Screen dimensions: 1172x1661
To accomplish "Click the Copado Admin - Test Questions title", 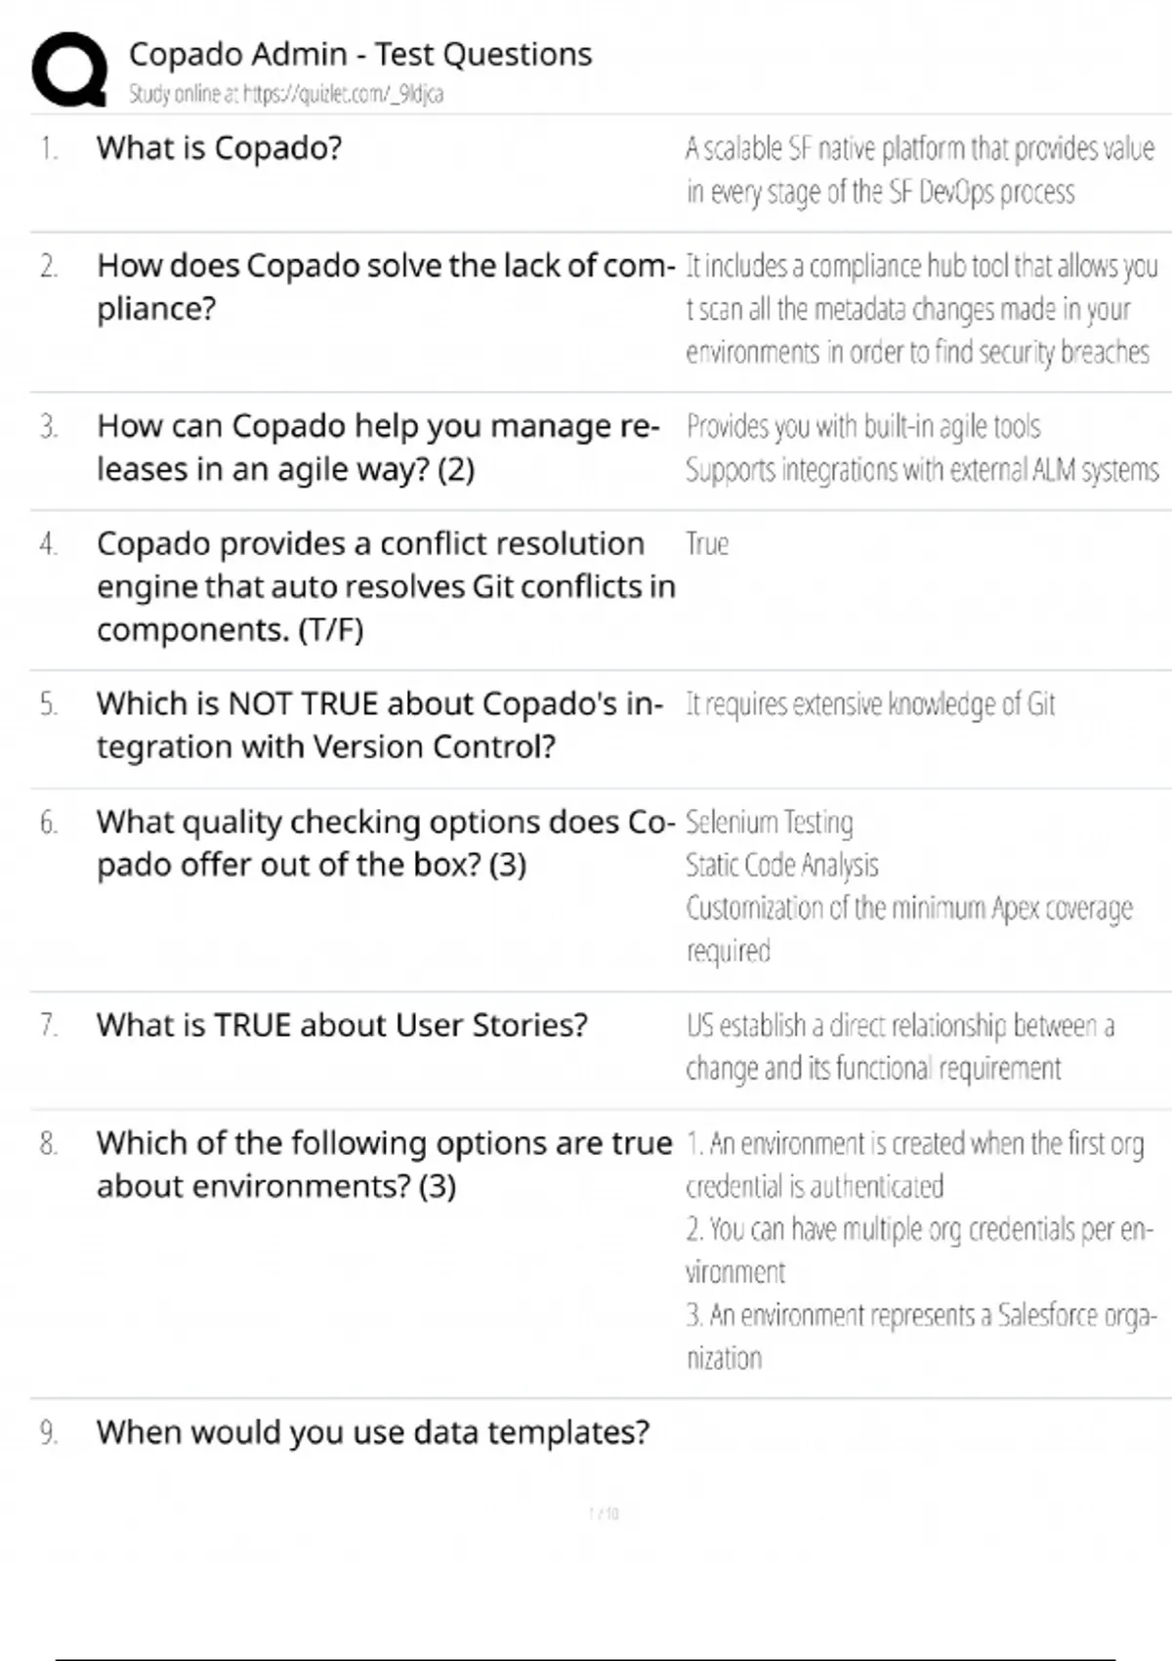I will click(360, 55).
